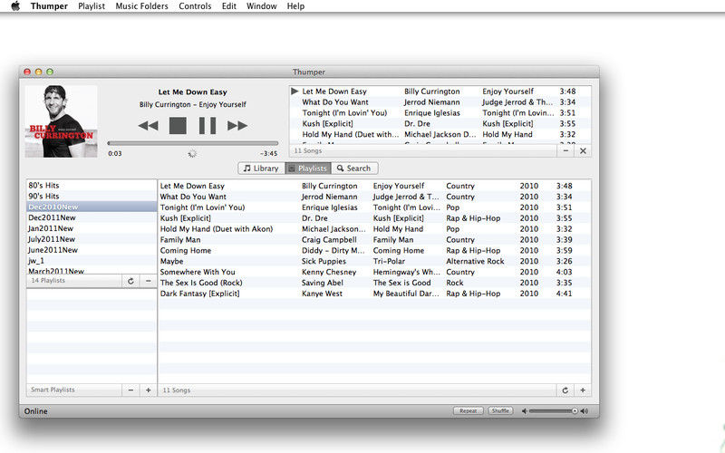Switch to the Playlists tab
Image resolution: width=725 pixels, height=453 pixels.
click(308, 169)
